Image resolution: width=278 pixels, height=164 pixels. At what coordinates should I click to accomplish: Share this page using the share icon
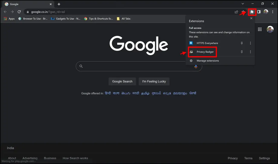[x=236, y=12]
